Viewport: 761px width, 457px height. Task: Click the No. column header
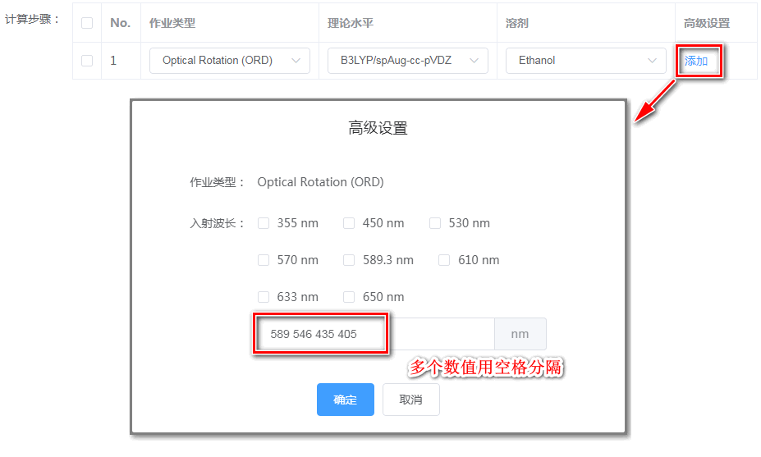(x=121, y=23)
